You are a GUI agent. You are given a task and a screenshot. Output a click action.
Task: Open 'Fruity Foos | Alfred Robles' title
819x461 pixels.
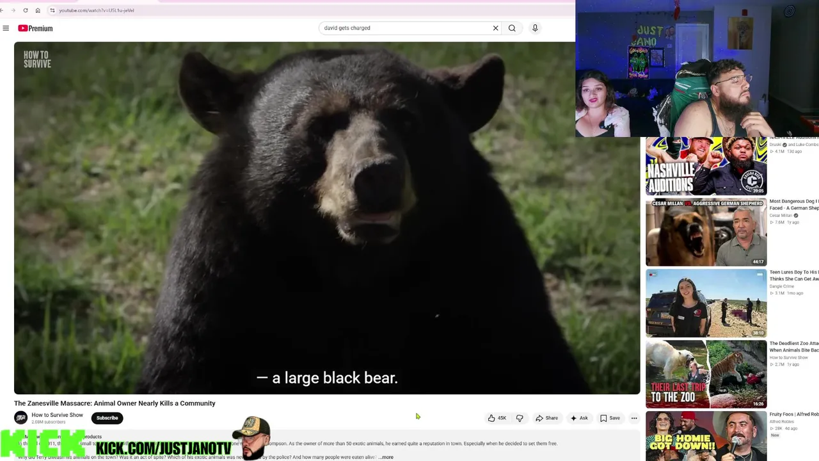coord(794,414)
